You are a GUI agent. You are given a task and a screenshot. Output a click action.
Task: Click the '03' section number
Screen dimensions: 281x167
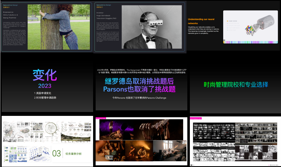(x=56, y=154)
